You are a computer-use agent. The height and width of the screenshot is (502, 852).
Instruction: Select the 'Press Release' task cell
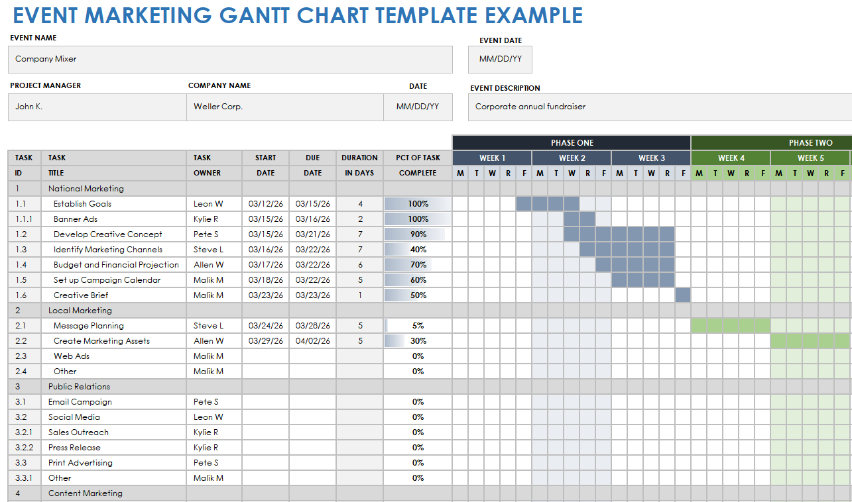click(x=114, y=448)
